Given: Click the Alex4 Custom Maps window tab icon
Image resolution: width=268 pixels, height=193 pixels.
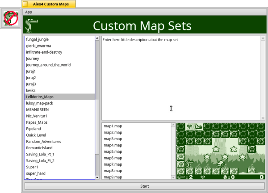Looking at the screenshot, I should (25, 4).
